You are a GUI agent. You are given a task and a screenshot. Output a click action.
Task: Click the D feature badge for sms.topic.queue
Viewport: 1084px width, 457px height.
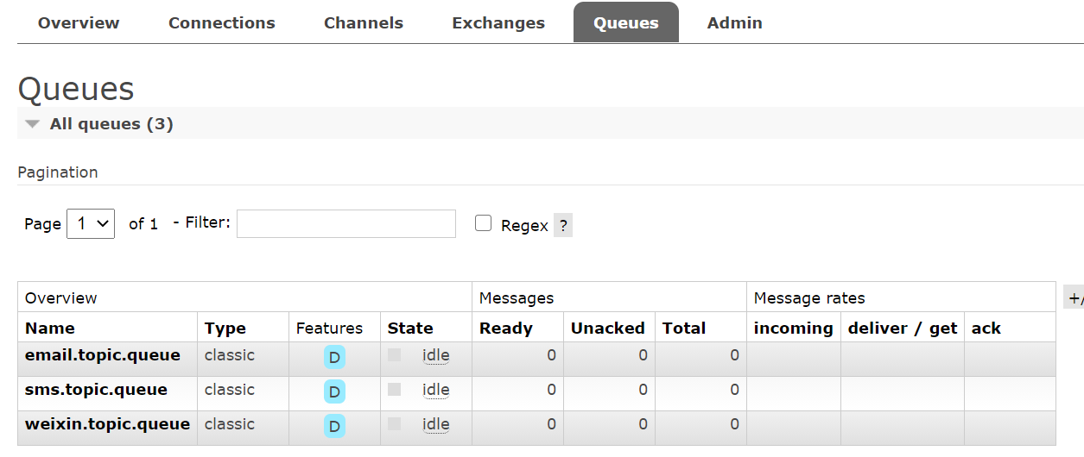click(334, 392)
